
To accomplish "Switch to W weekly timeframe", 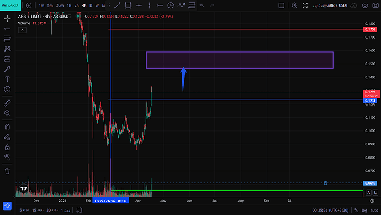I will coord(97,6).
